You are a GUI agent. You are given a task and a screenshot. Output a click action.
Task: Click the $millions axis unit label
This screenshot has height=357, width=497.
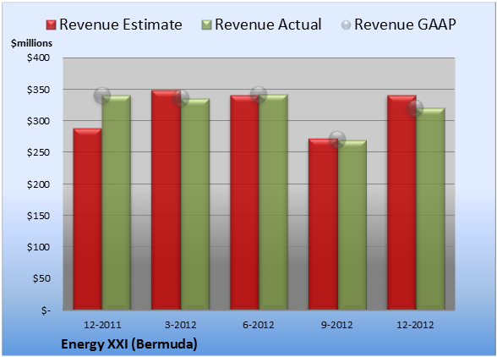[32, 43]
